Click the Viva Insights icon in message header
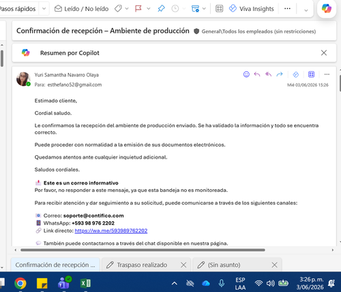341x292 pixels. tap(296, 74)
